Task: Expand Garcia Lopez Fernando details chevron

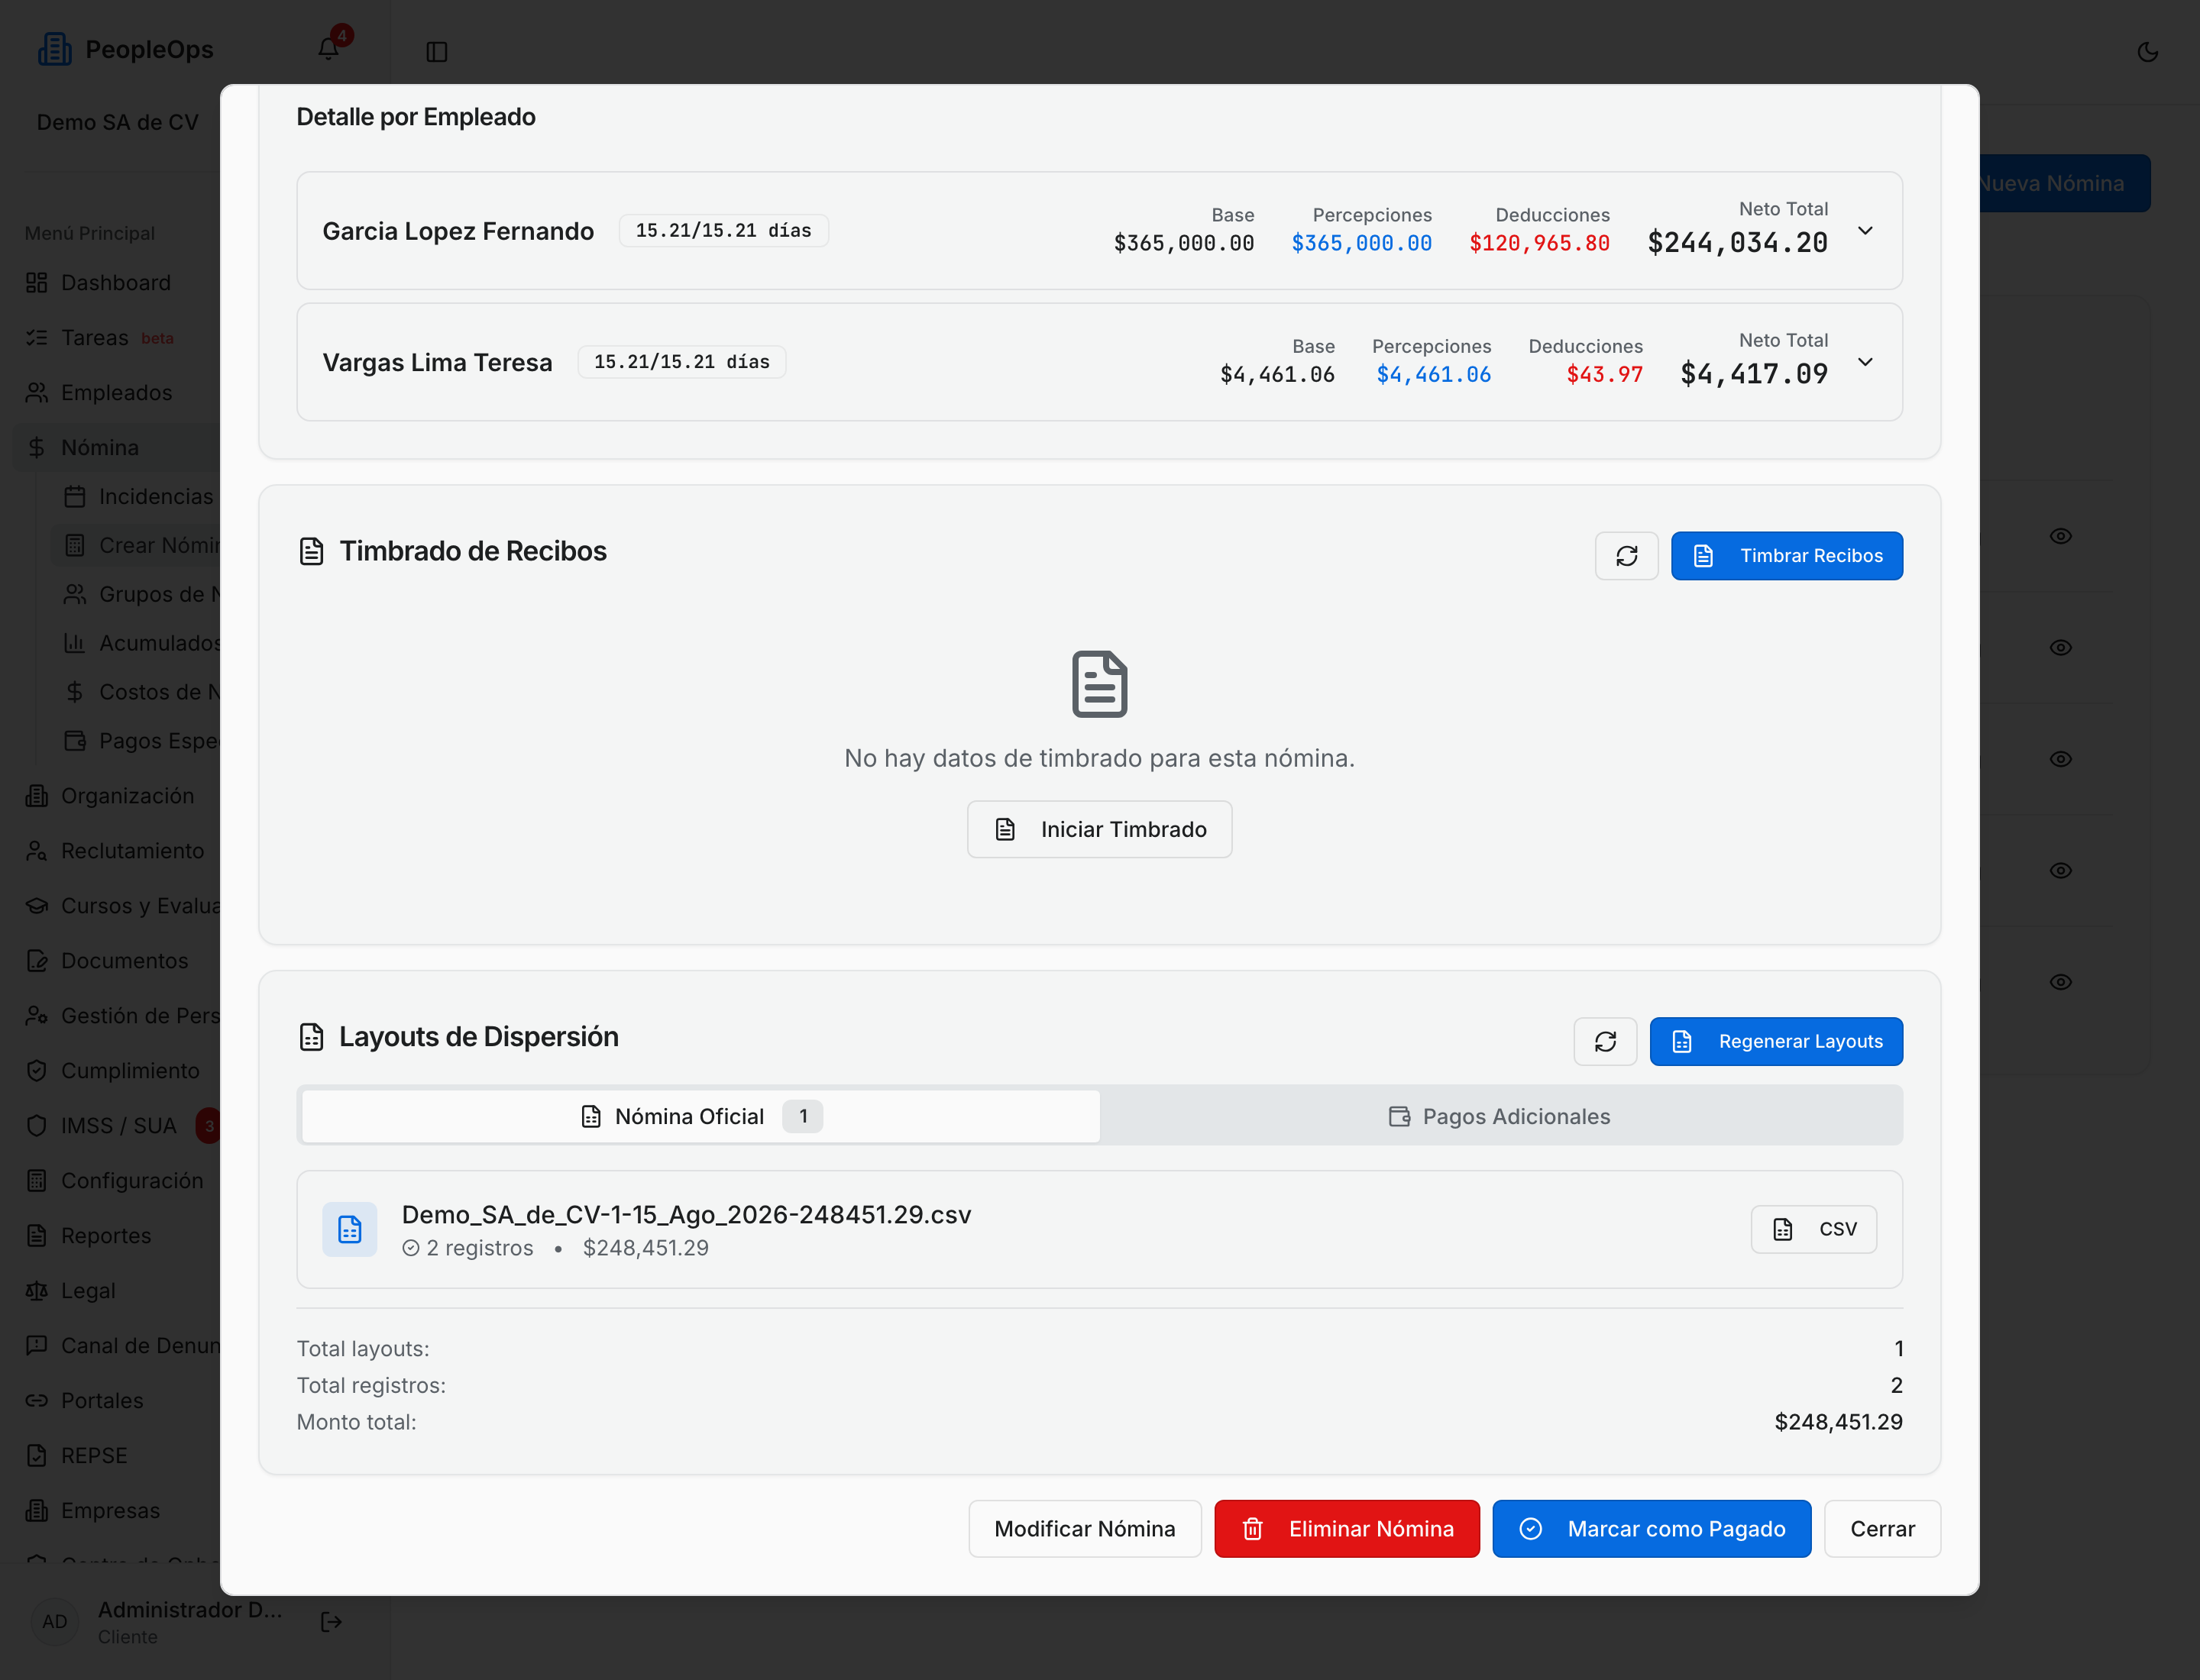Action: [x=1865, y=231]
